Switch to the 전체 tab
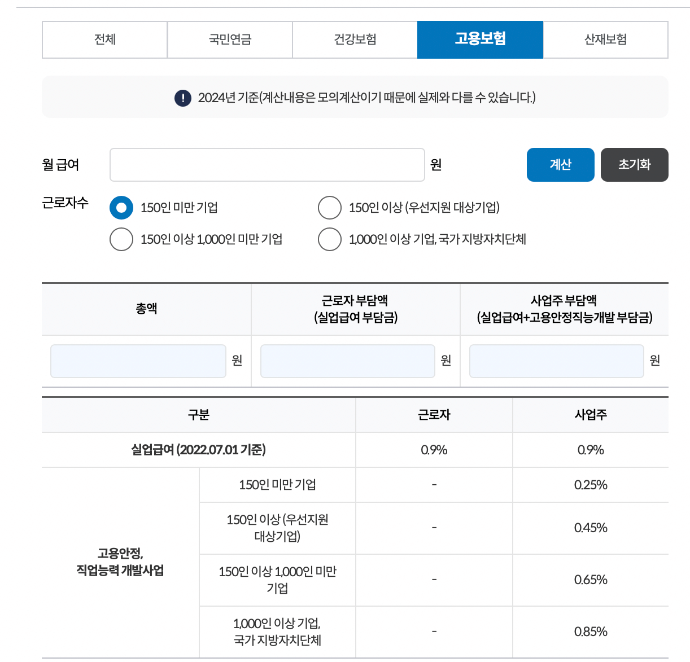This screenshot has width=690, height=662. pyautogui.click(x=104, y=40)
